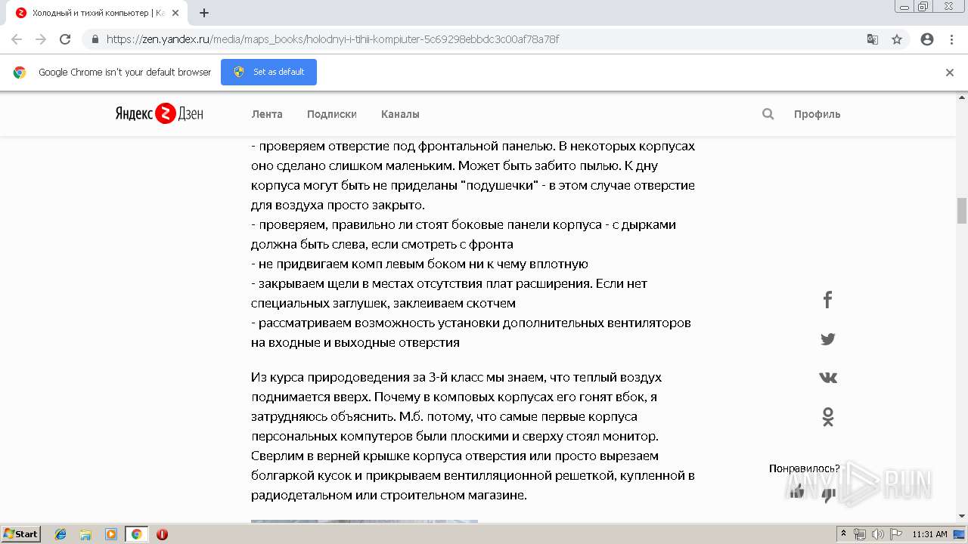Viewport: 968px width, 544px height.
Task: Share the article on VK
Action: [827, 378]
